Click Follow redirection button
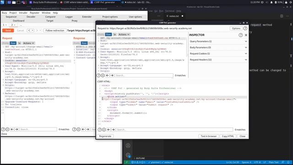 tap(55, 31)
